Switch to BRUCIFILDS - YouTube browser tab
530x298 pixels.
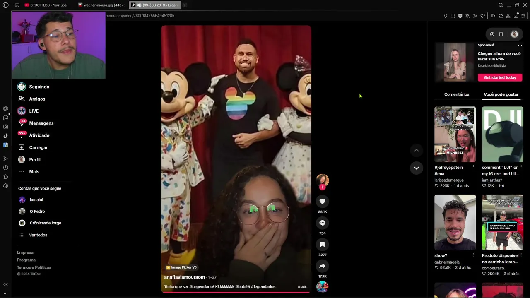[x=48, y=5]
